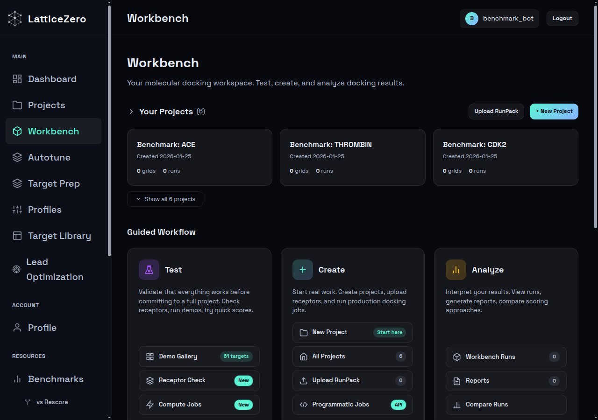
Task: Click the Reports document icon
Action: tap(457, 381)
